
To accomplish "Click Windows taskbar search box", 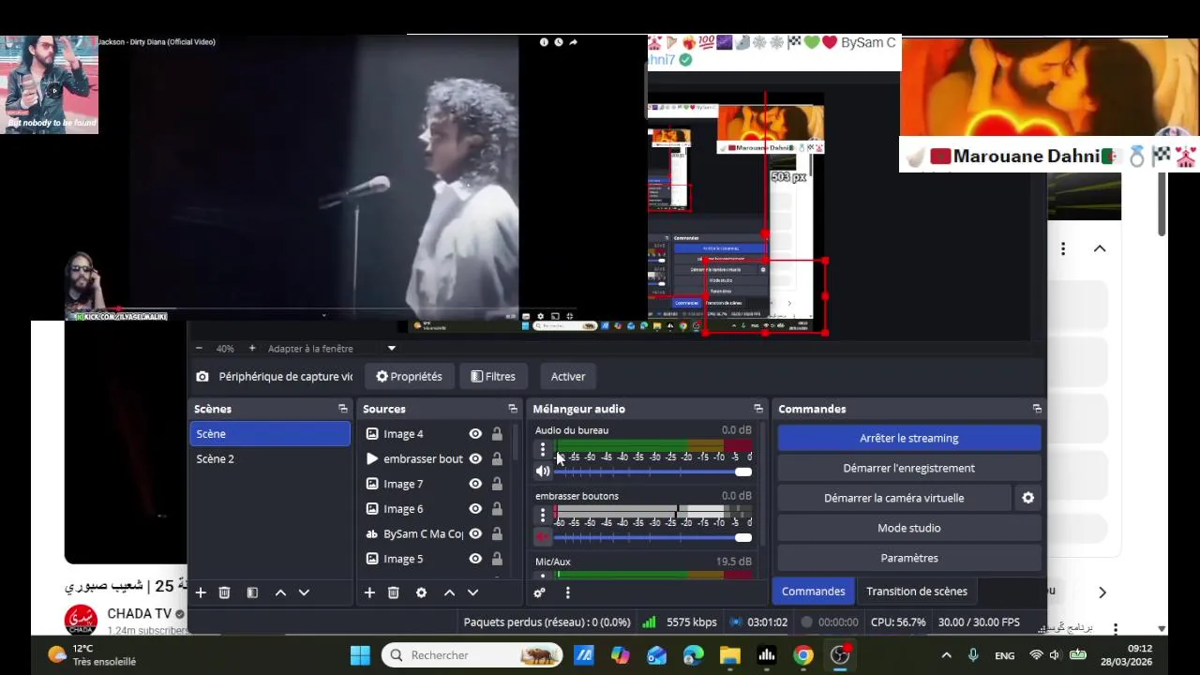I will pos(472,655).
